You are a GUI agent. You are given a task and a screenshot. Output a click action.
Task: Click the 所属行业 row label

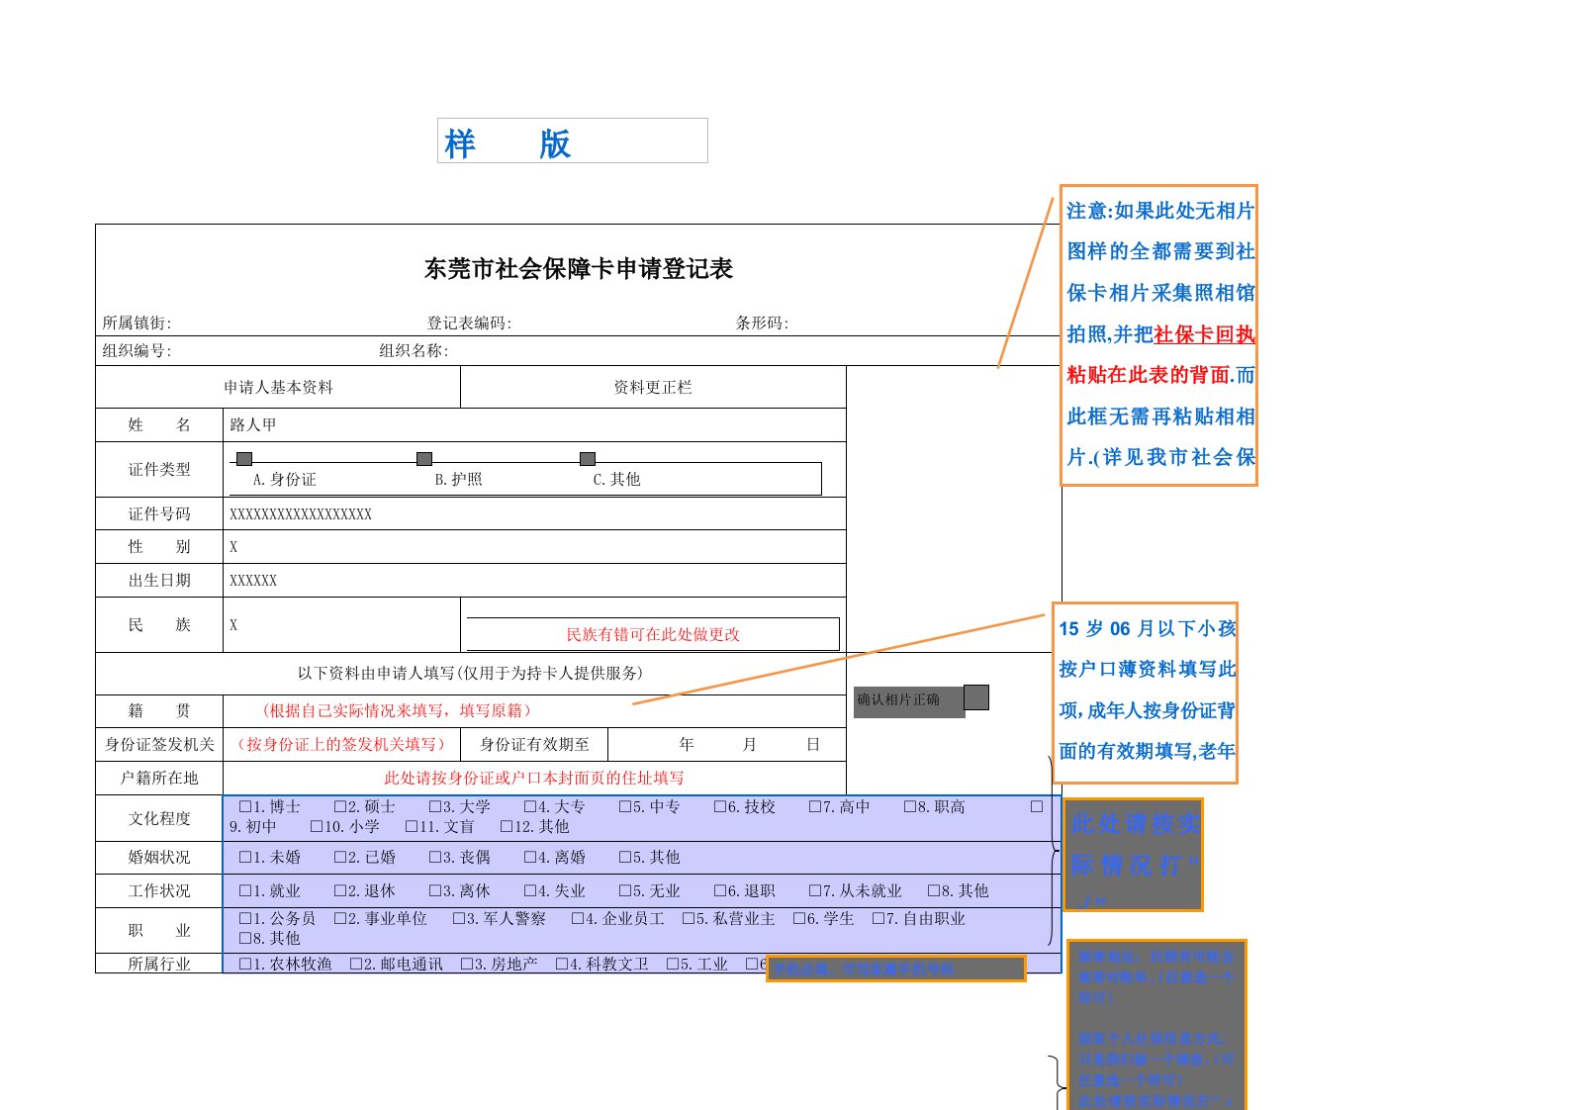click(x=159, y=965)
